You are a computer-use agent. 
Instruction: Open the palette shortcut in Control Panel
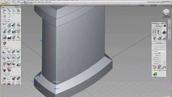point(155,33)
